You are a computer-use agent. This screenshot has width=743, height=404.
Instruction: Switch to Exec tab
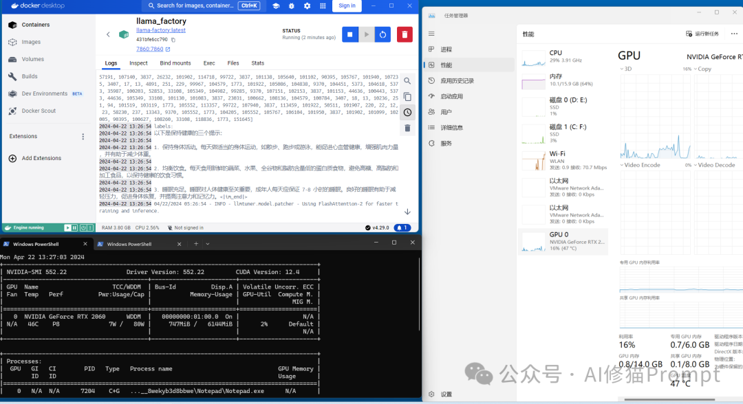(209, 63)
